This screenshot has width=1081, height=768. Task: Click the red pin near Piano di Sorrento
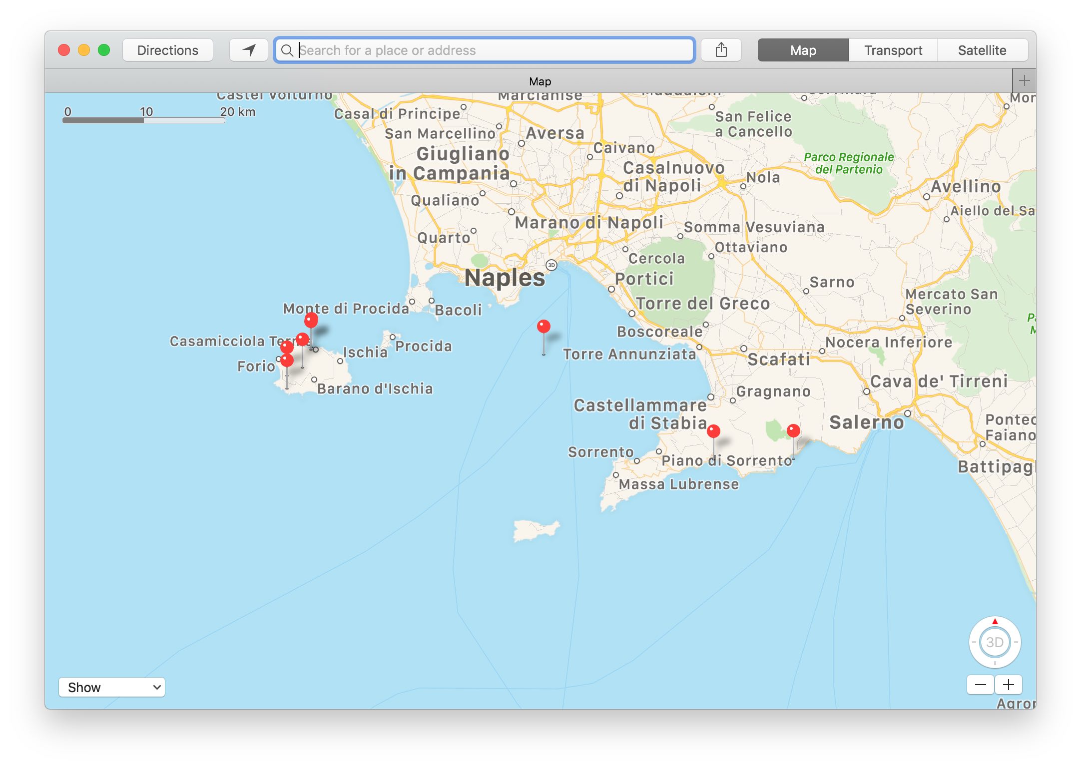(x=713, y=431)
